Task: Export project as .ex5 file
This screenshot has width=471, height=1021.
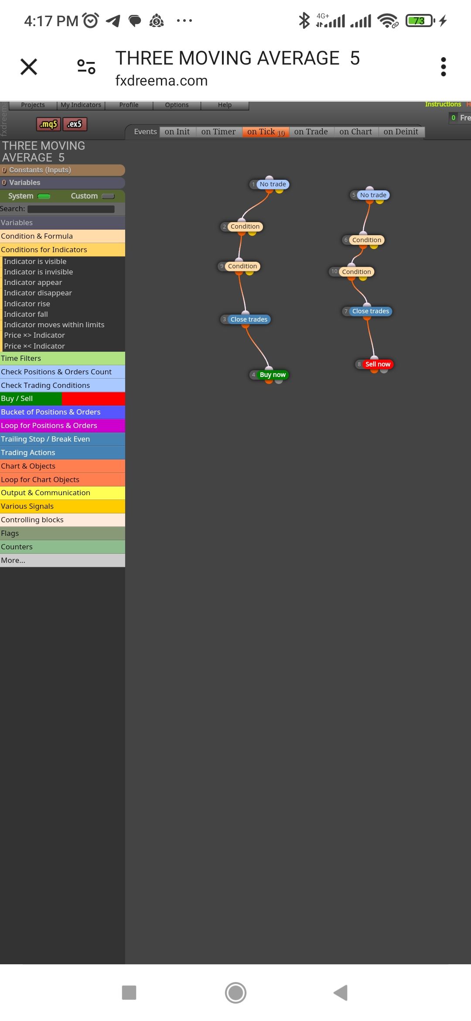Action: (75, 124)
